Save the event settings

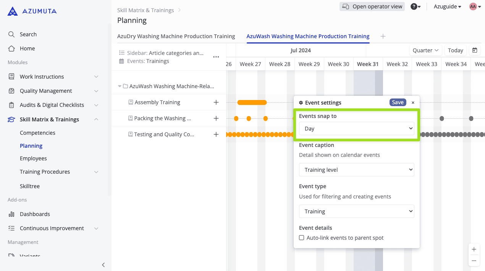pos(398,102)
